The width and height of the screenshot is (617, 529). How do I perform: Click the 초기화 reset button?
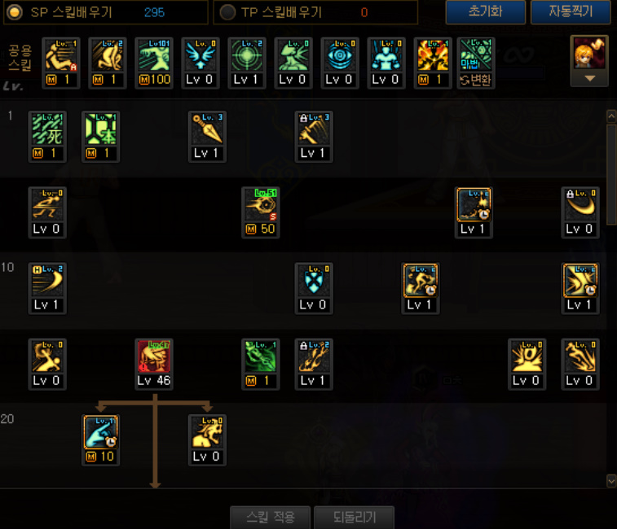485,11
